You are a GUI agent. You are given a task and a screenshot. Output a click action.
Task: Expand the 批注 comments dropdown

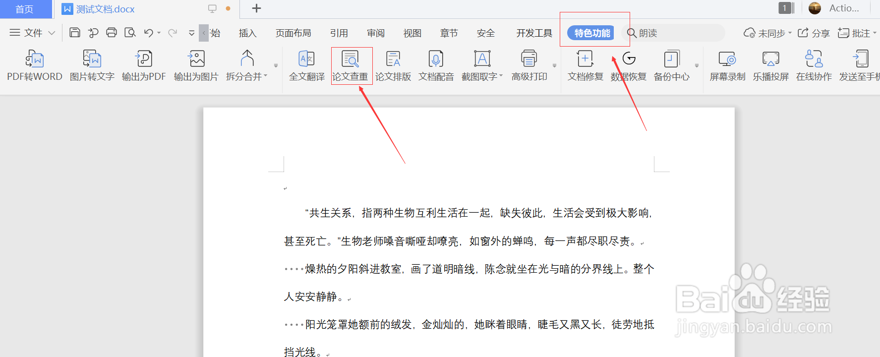pyautogui.click(x=875, y=33)
